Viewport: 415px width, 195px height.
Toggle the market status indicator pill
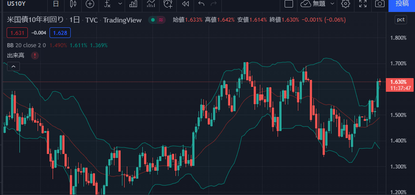pyautogui.click(x=157, y=20)
